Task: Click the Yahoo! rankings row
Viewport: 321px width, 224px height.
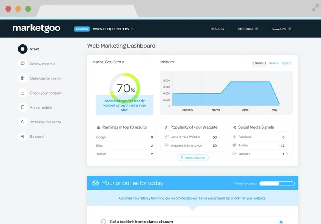Action: (x=124, y=154)
